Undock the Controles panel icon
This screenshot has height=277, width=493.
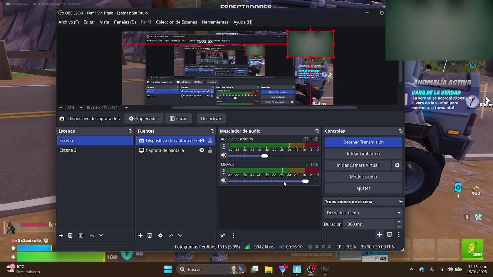coord(401,131)
